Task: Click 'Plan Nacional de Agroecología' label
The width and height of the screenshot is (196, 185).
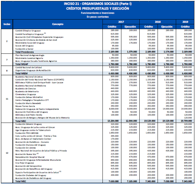Action: [x=30, y=55]
